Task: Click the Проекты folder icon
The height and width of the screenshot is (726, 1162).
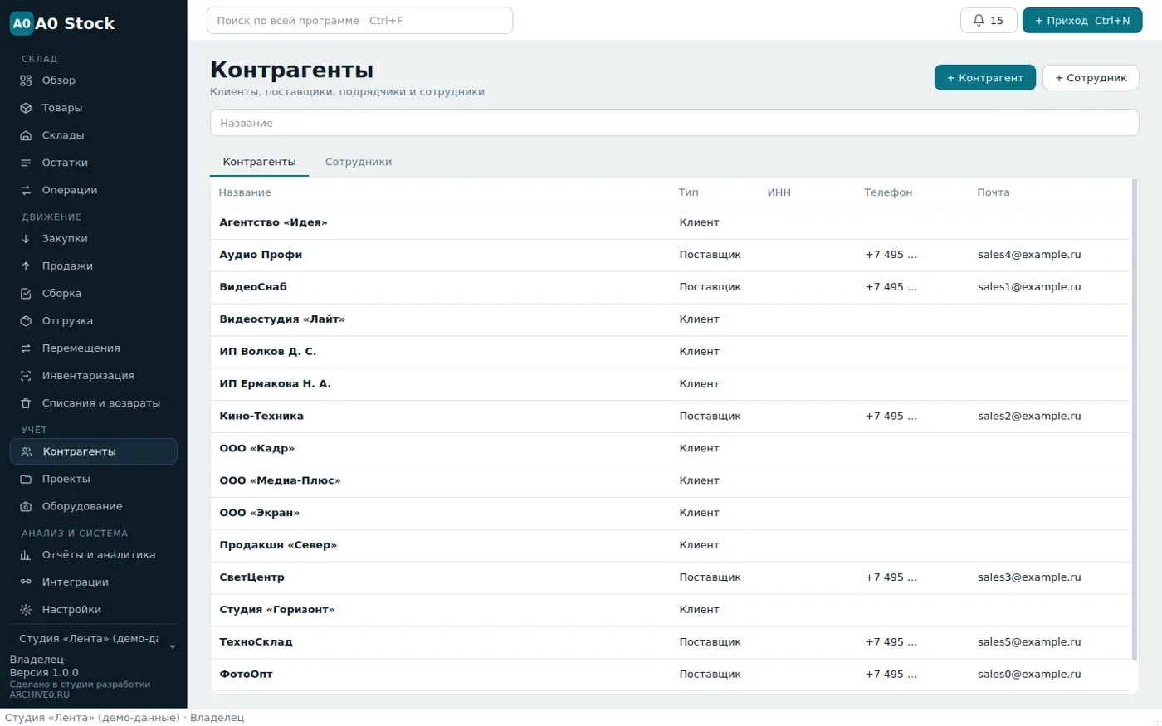Action: pos(26,479)
